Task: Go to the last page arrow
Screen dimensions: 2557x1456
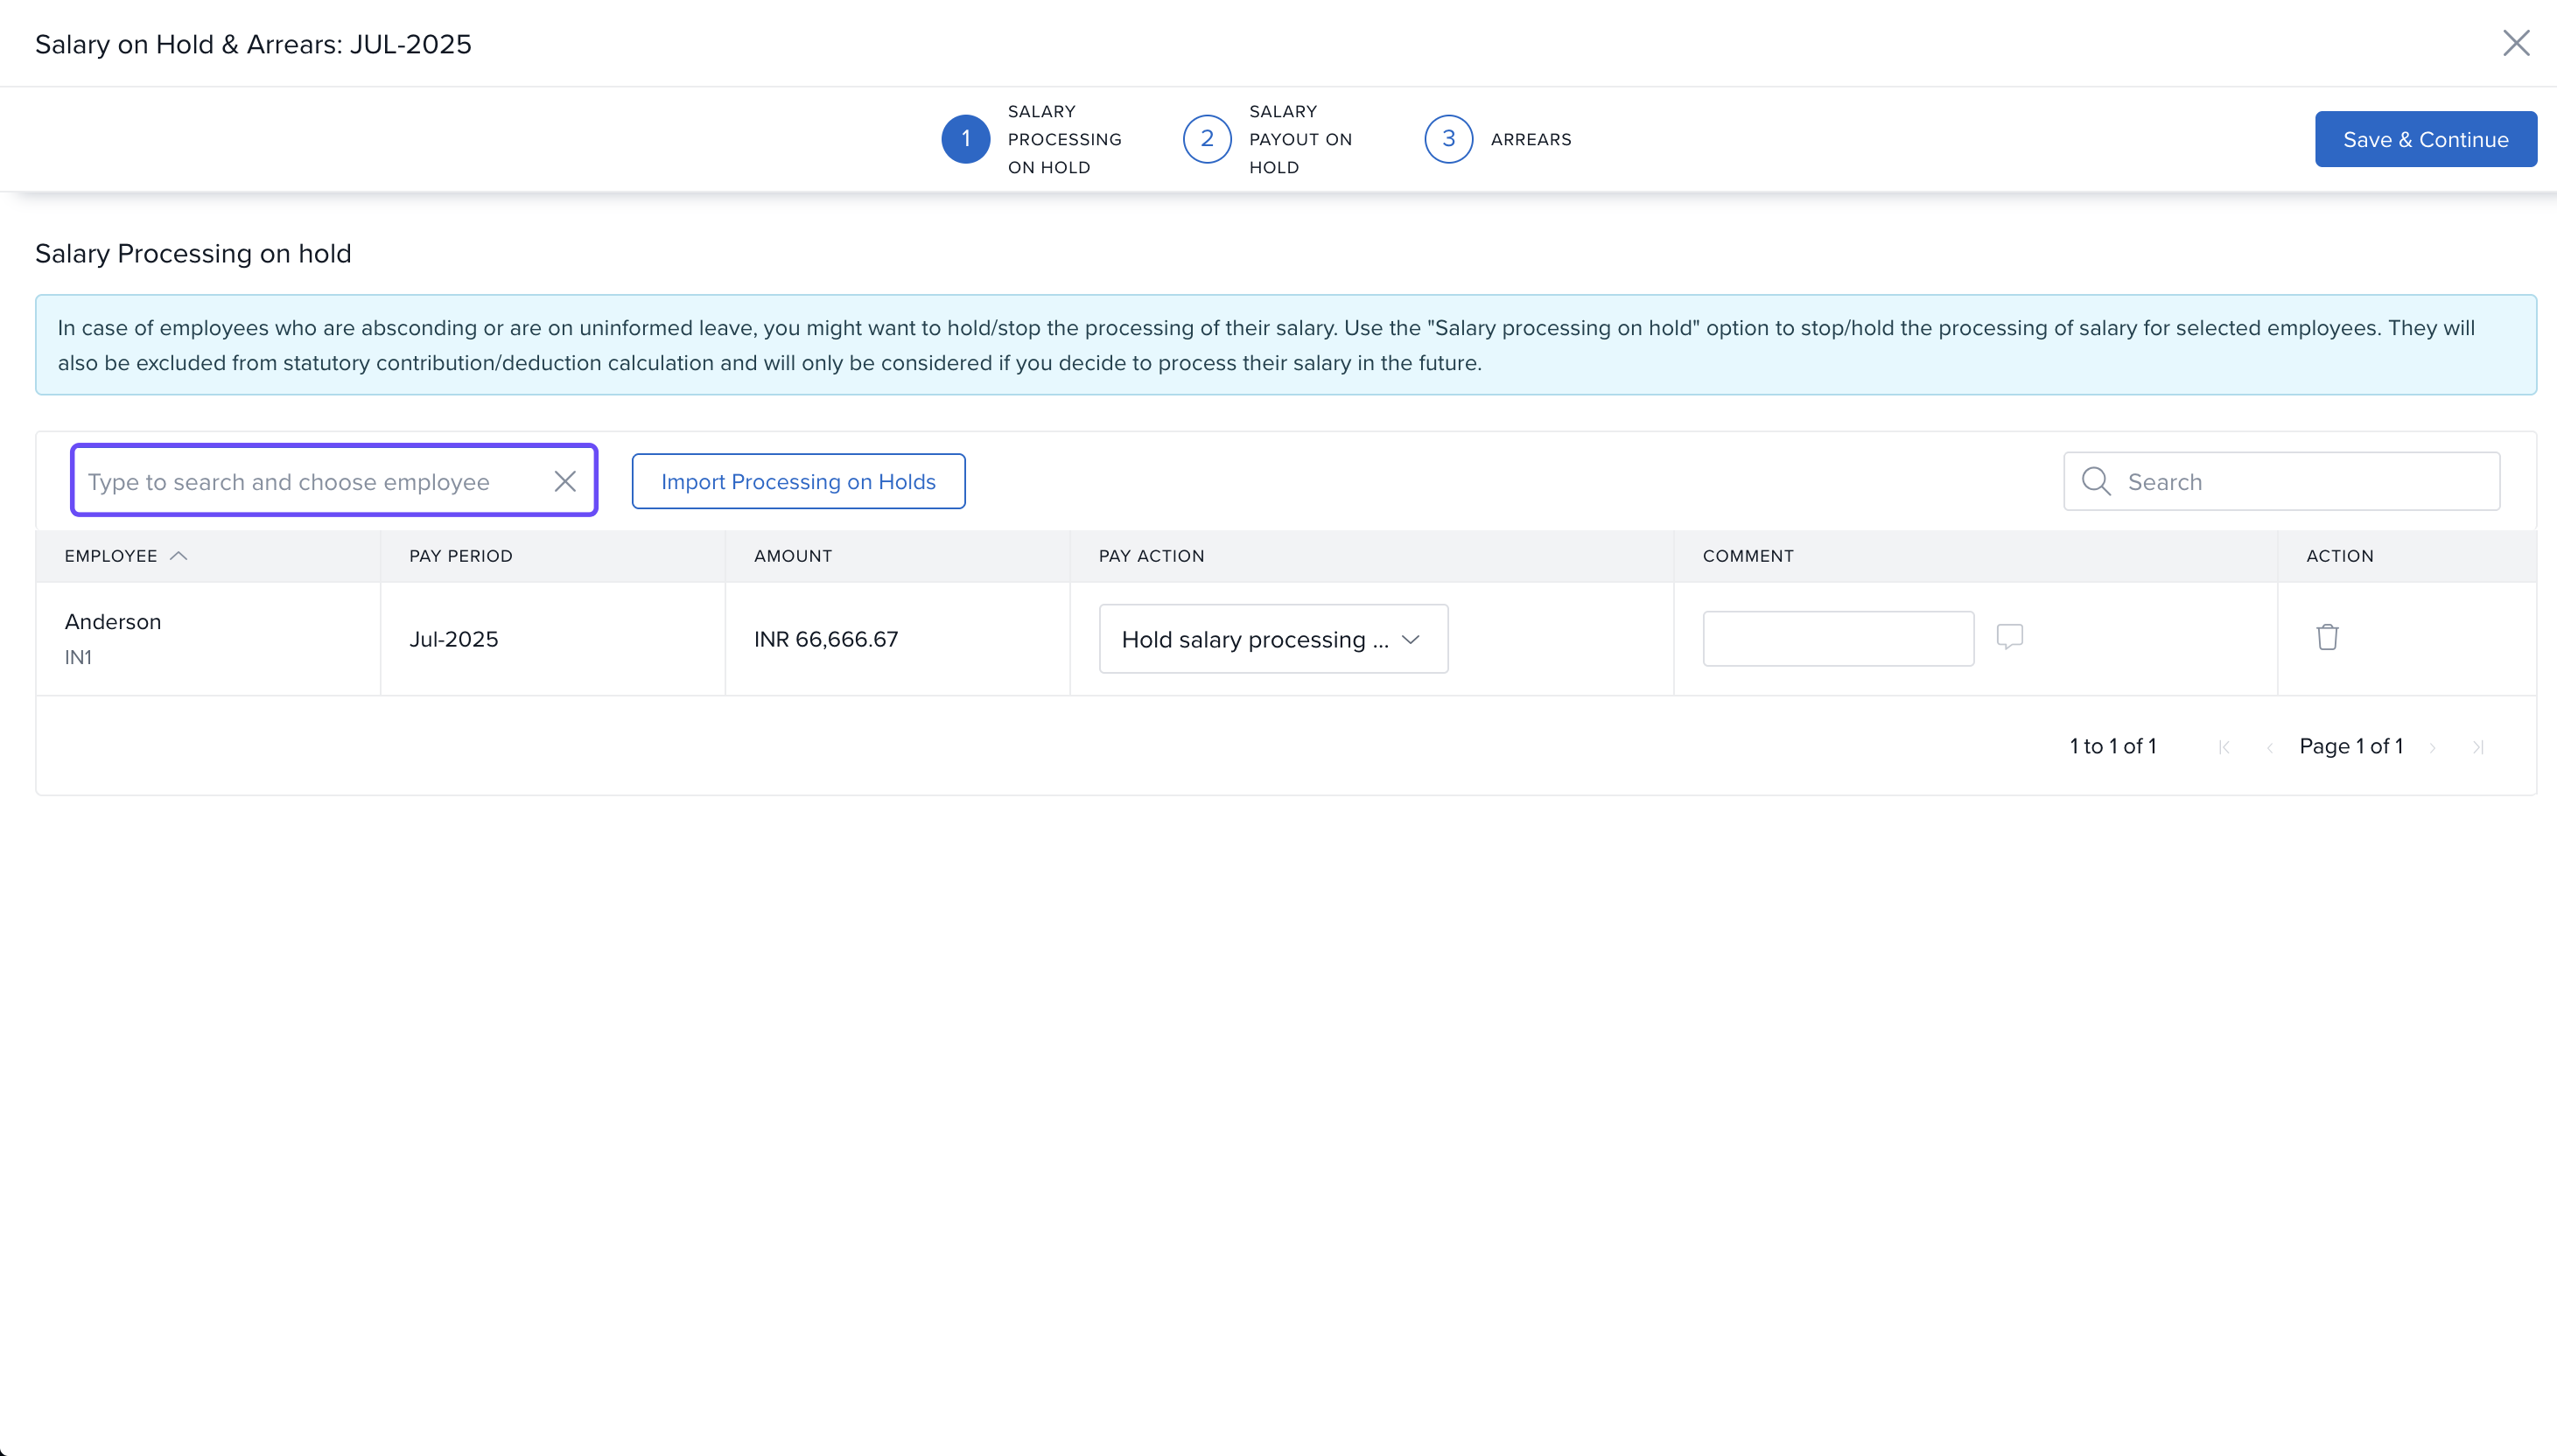Action: pyautogui.click(x=2478, y=747)
